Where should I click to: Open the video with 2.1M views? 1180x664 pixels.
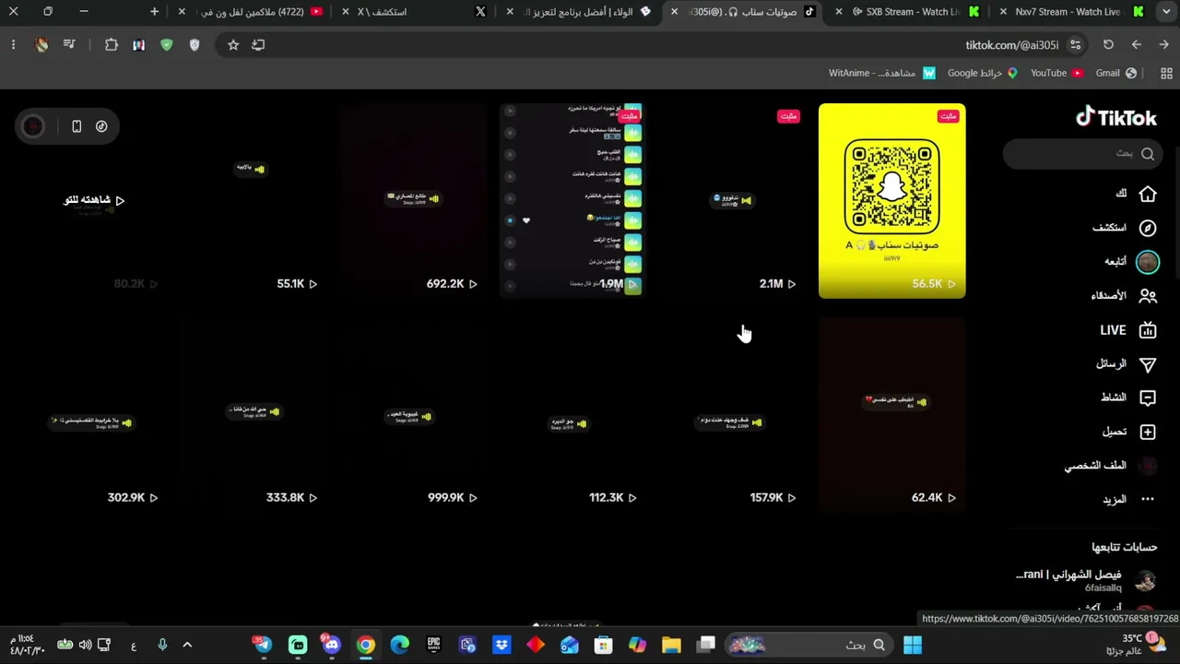pos(733,201)
